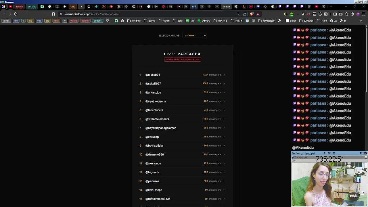Bookmark this page using the bookmark icon
The image size is (368, 207).
point(53,14)
